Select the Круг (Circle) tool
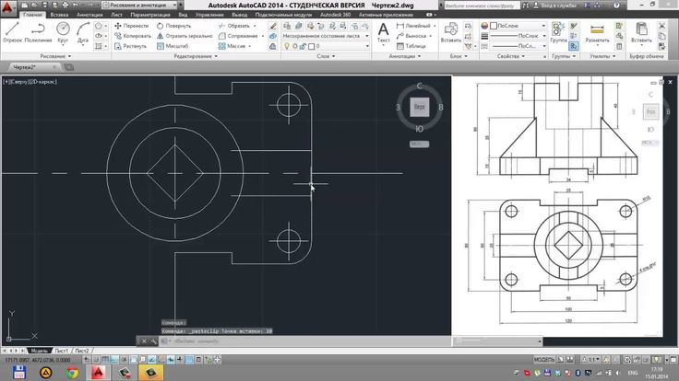 coord(63,33)
